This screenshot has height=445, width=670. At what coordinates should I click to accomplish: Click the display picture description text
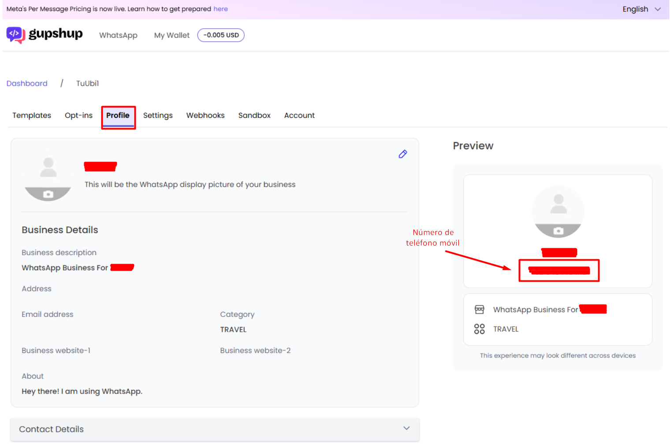tap(190, 184)
